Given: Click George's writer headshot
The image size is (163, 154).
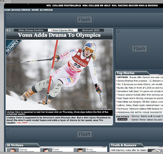Looking at the screenshot, I should click(x=13, y=150).
